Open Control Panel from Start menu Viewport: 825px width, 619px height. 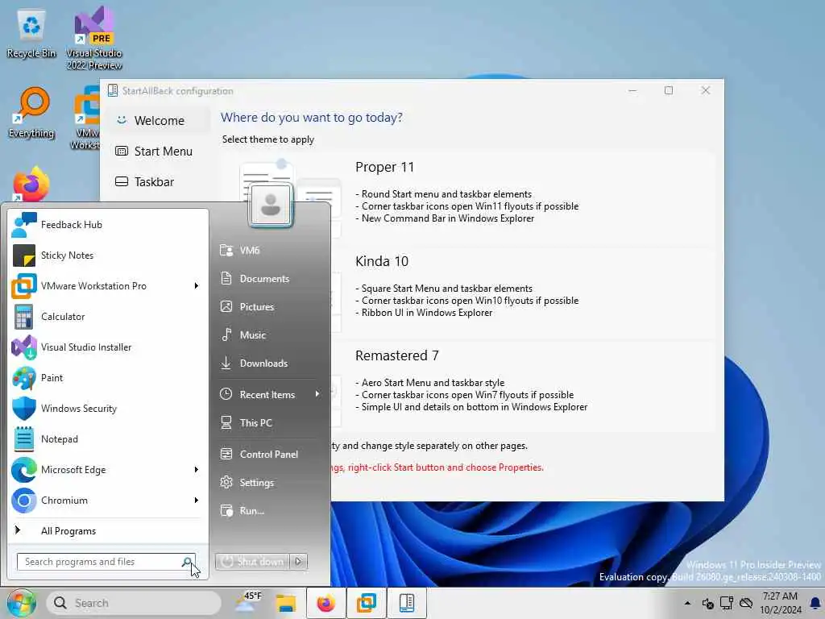[269, 455]
